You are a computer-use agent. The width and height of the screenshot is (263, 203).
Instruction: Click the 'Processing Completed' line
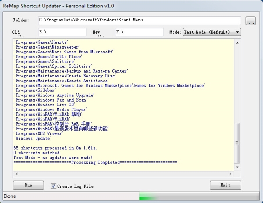[x=95, y=162]
